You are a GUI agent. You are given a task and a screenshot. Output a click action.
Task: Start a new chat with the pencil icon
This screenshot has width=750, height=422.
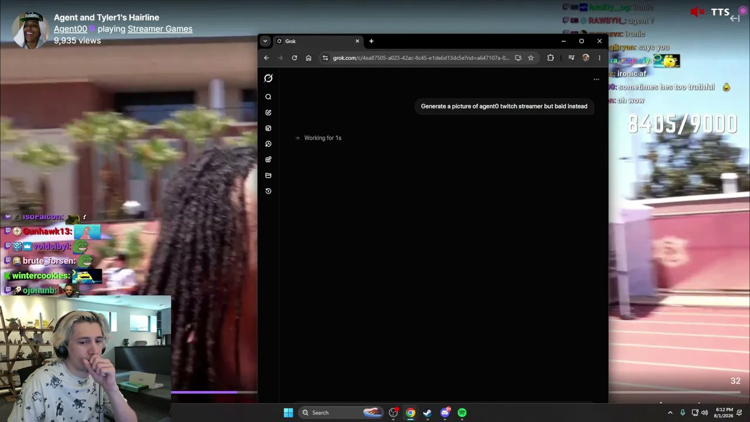pos(268,113)
